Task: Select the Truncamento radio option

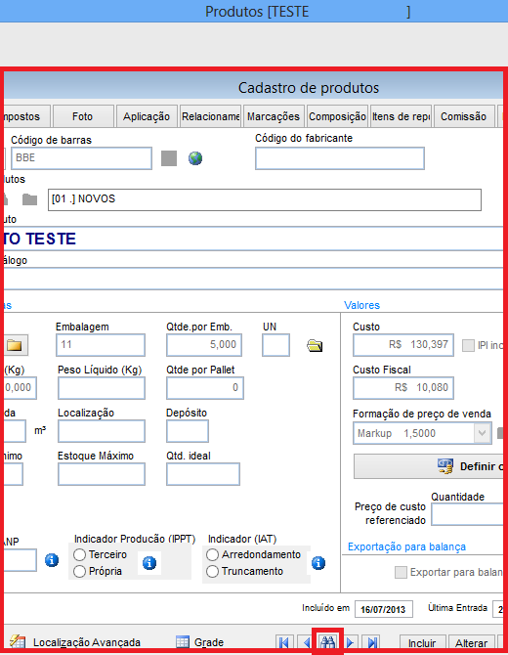Action: pyautogui.click(x=212, y=571)
